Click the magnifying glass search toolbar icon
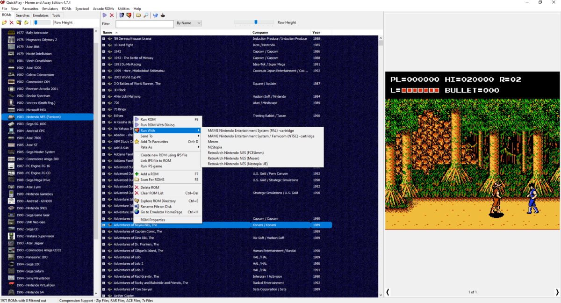The height and width of the screenshot is (303, 561). point(146,15)
